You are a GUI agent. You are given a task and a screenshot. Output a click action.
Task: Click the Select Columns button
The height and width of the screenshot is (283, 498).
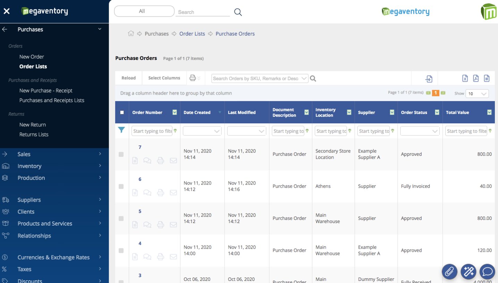[x=164, y=78]
